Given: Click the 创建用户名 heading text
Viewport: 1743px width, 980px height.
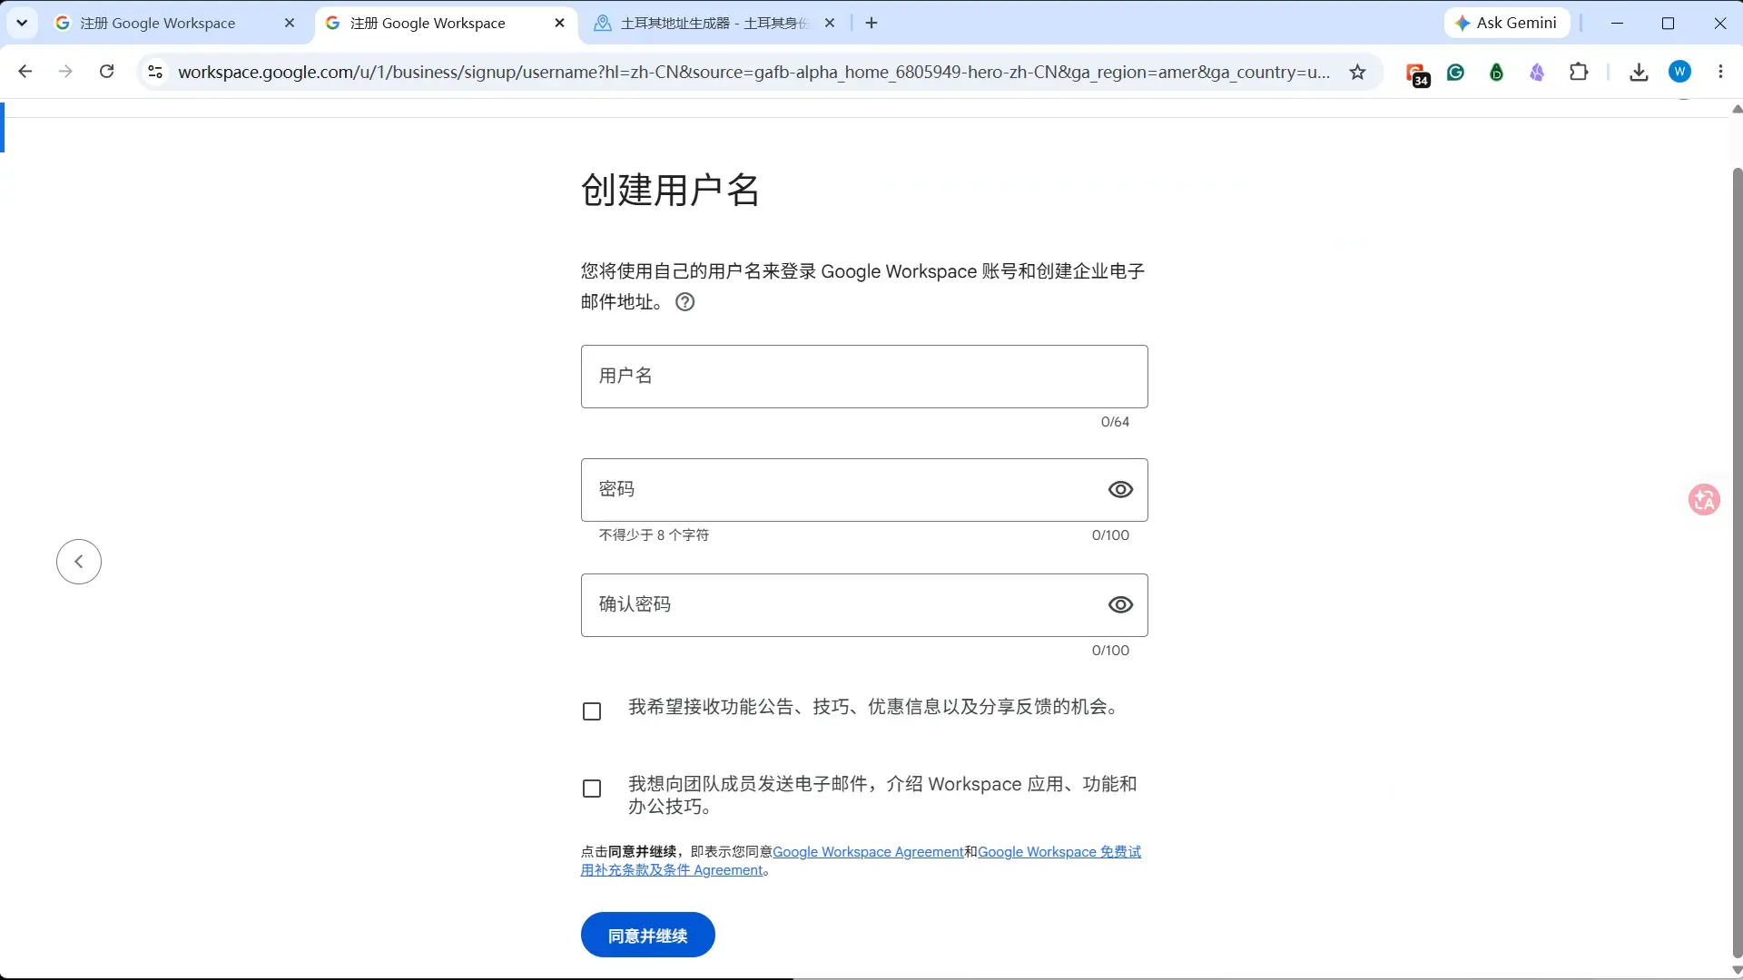Looking at the screenshot, I should pyautogui.click(x=670, y=191).
